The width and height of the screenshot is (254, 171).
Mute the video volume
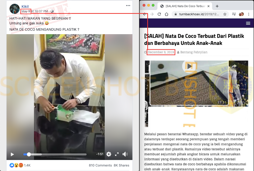pyautogui.click(x=125, y=154)
